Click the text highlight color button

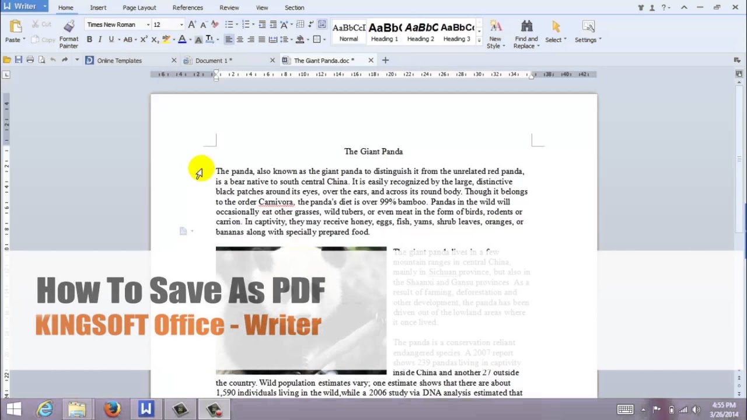[166, 40]
